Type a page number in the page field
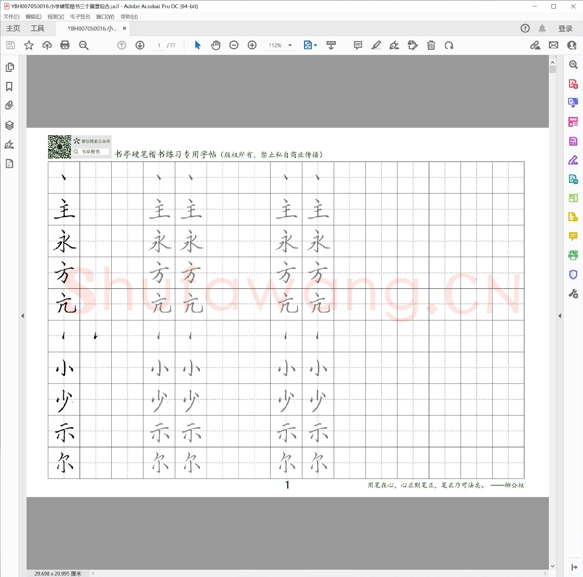This screenshot has height=577, width=583. click(x=159, y=45)
